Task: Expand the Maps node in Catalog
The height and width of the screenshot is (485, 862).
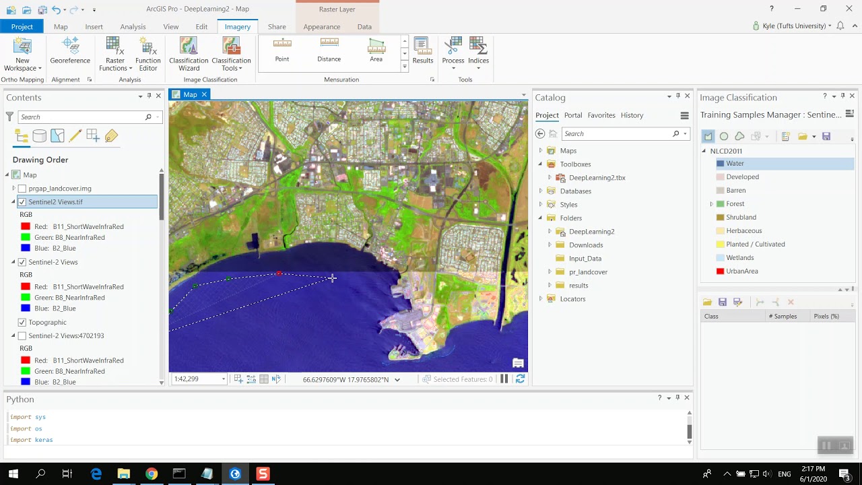Action: [540, 151]
